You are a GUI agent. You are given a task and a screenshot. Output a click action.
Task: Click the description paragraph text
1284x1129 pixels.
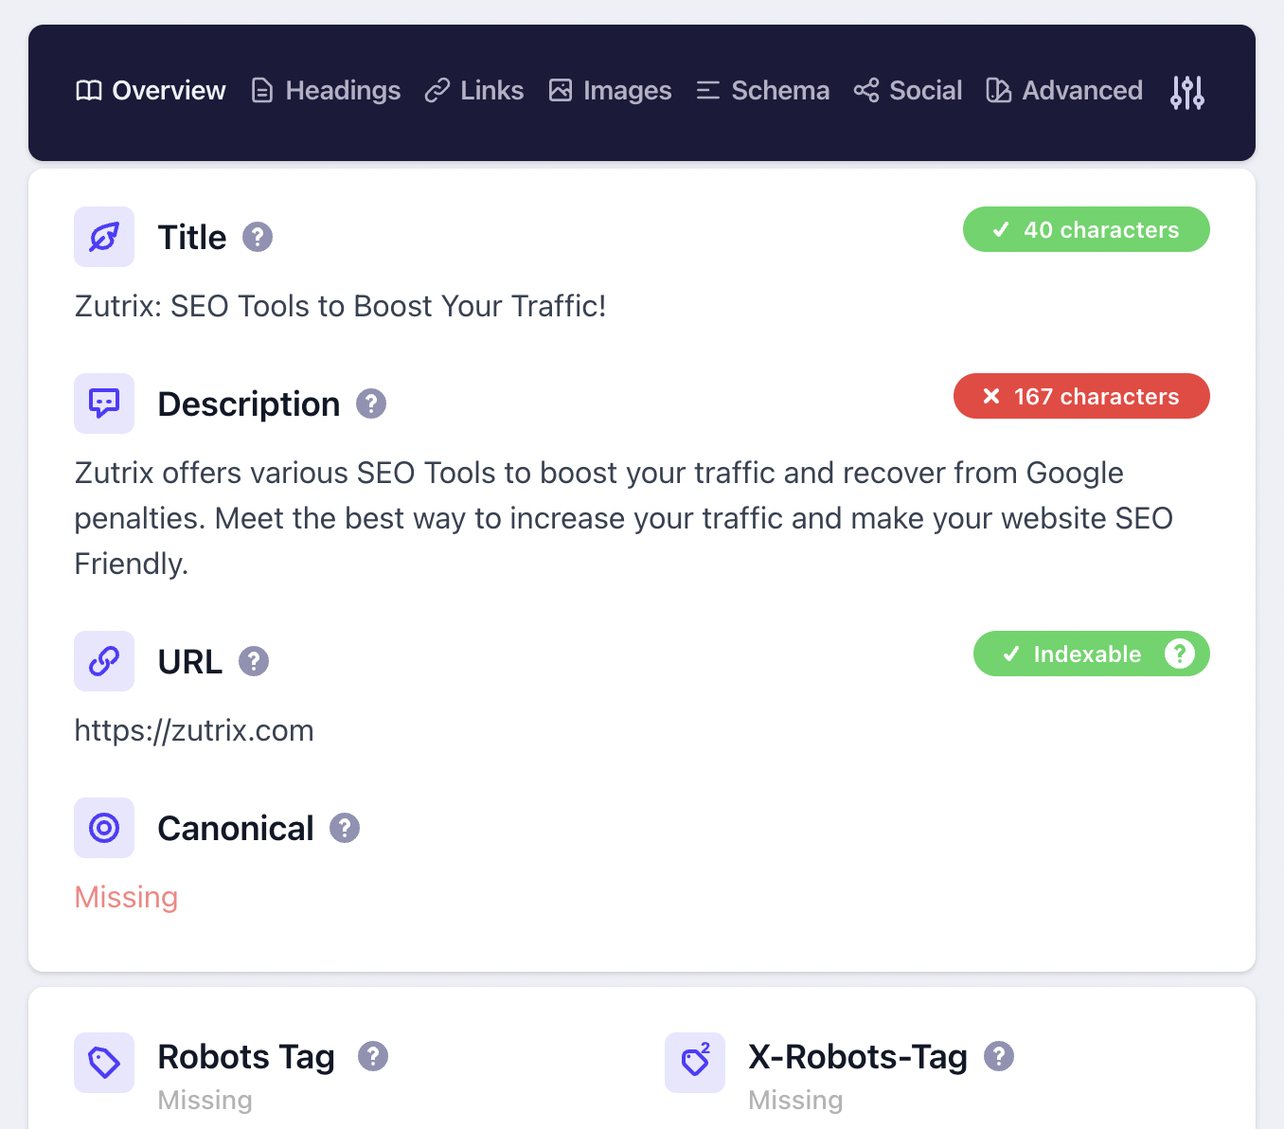(x=624, y=518)
